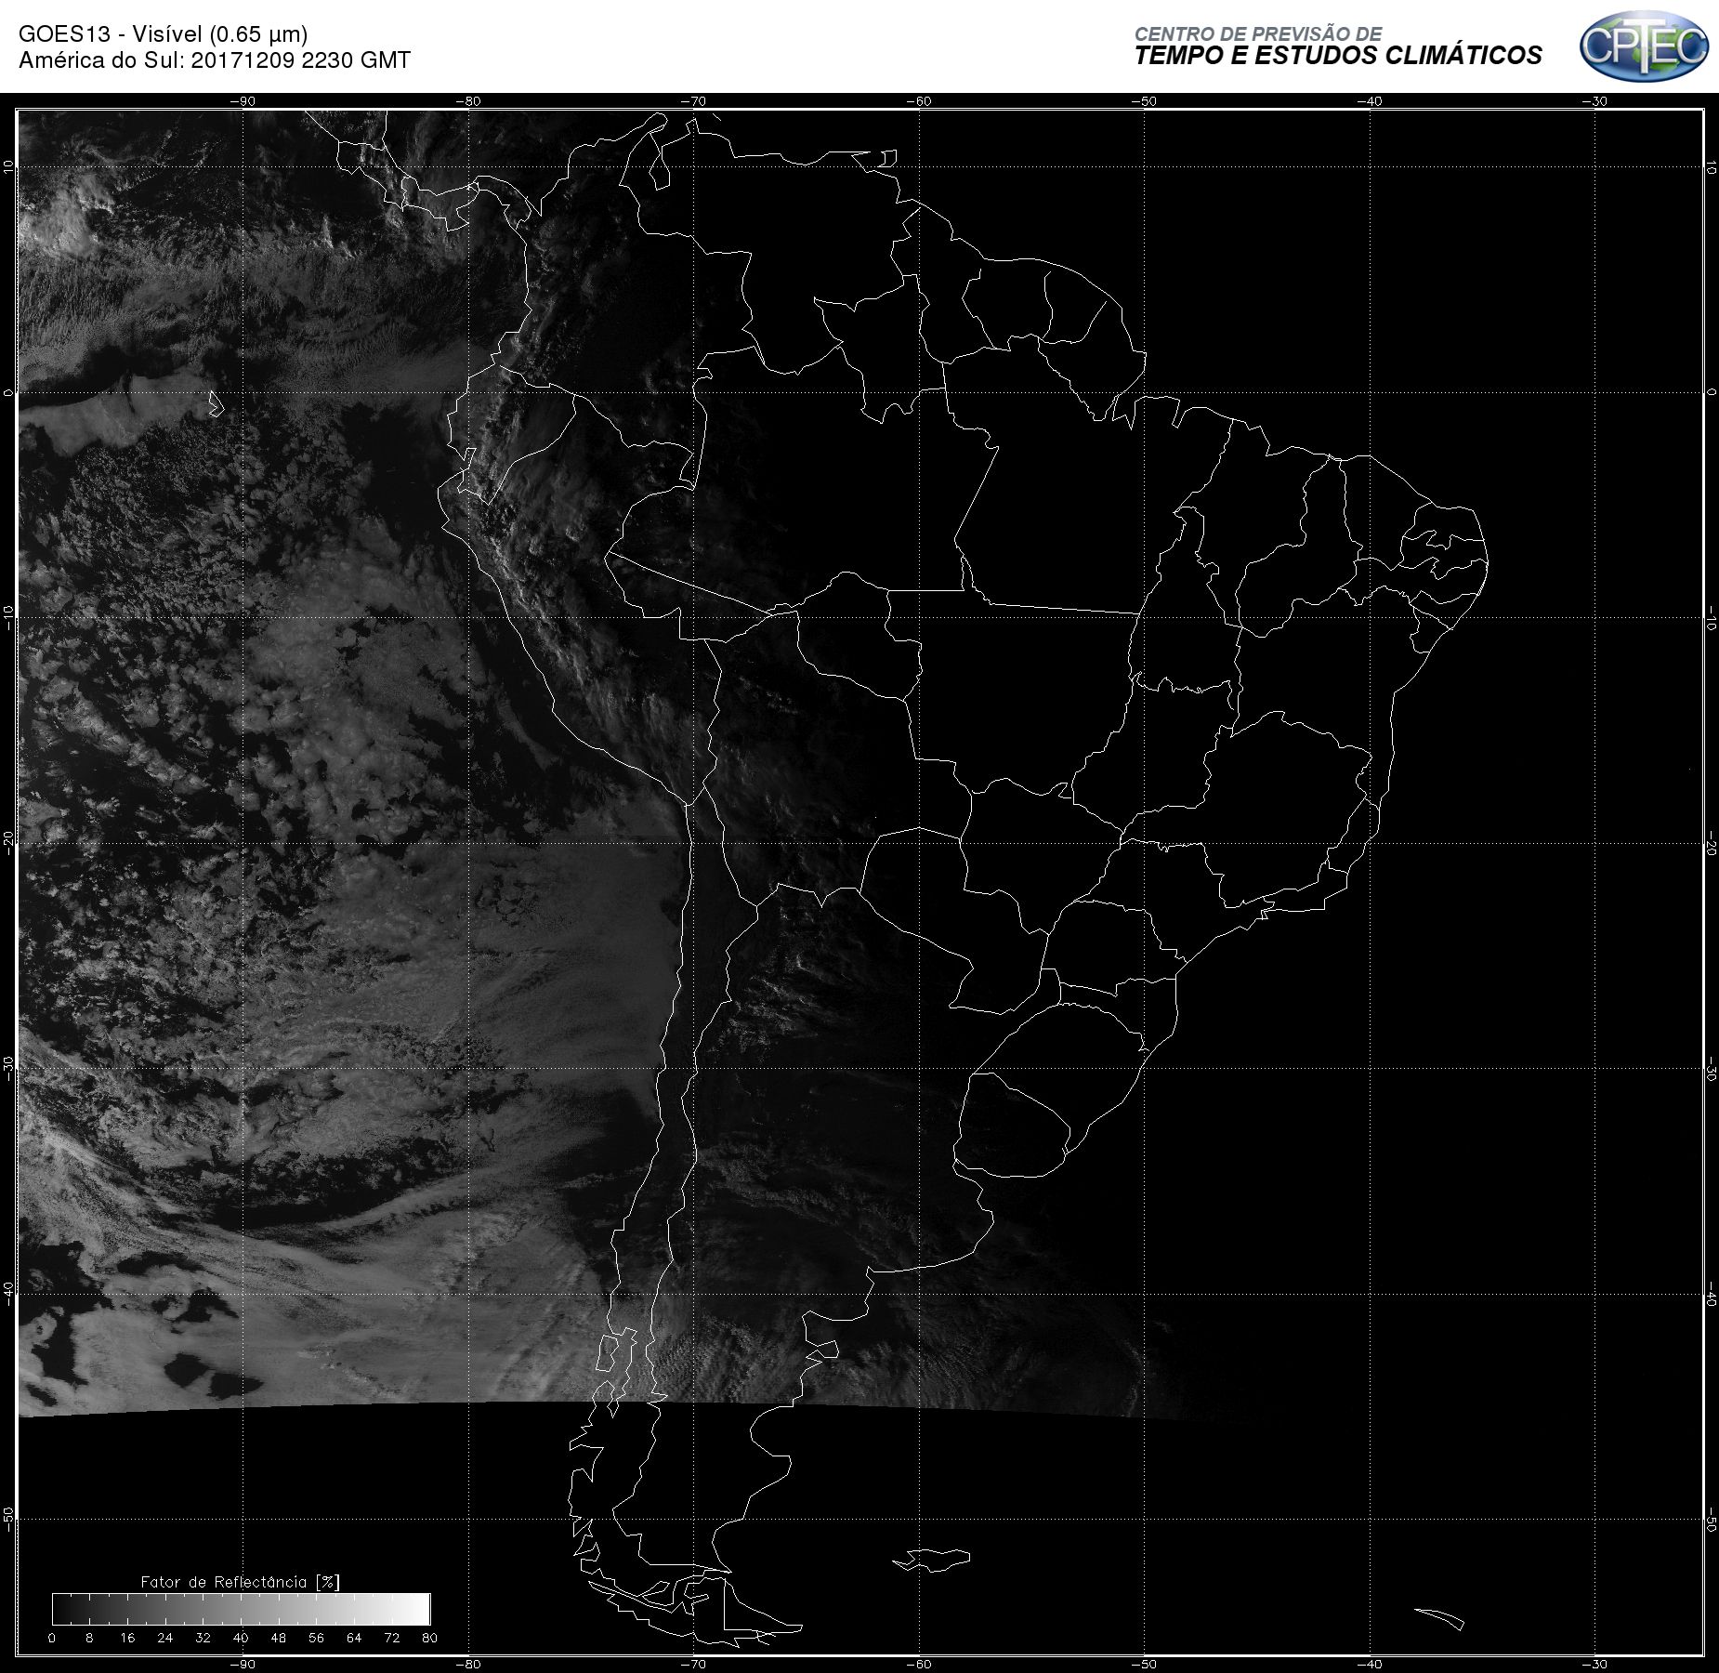This screenshot has height=1673, width=1719.
Task: Click the left '-20' latitude label
Action: coord(8,843)
